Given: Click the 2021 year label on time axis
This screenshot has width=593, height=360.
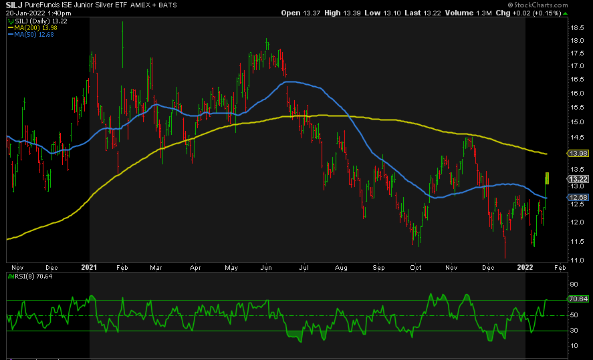Looking at the screenshot, I should pyautogui.click(x=90, y=267).
